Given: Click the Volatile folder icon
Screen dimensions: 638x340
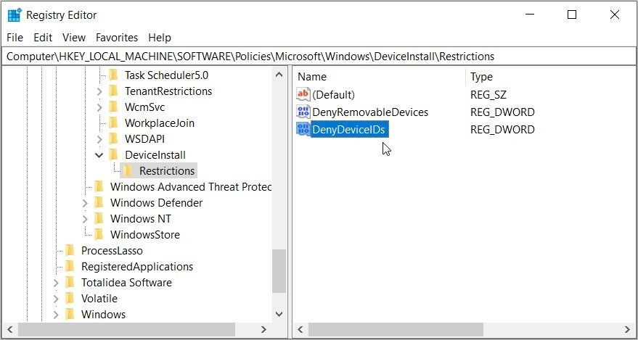Looking at the screenshot, I should [x=70, y=298].
